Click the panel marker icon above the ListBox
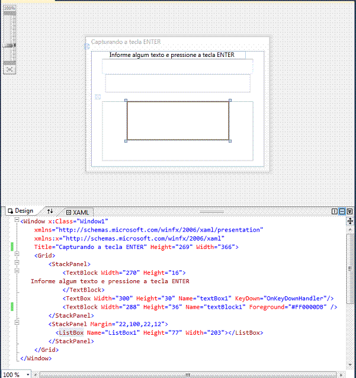 [x=98, y=97]
